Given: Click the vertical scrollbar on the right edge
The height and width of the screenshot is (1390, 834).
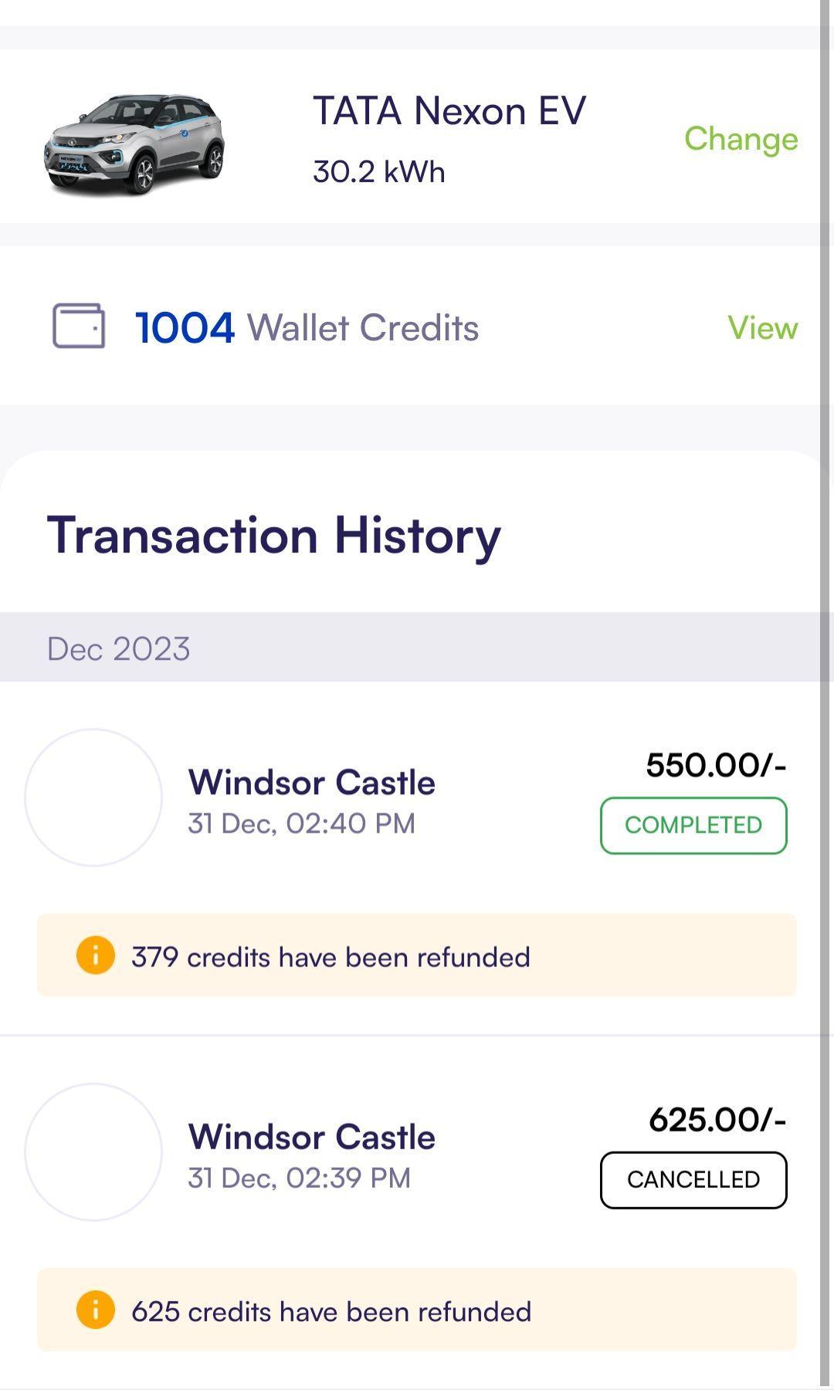Looking at the screenshot, I should point(826,695).
